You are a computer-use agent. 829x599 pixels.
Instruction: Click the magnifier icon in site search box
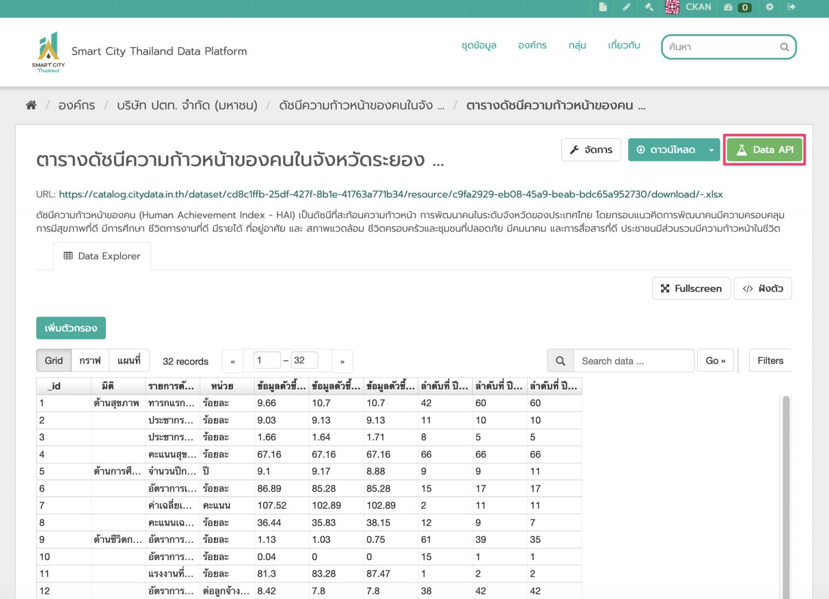(784, 47)
